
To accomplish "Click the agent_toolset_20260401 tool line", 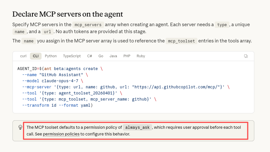I will click(x=72, y=93).
